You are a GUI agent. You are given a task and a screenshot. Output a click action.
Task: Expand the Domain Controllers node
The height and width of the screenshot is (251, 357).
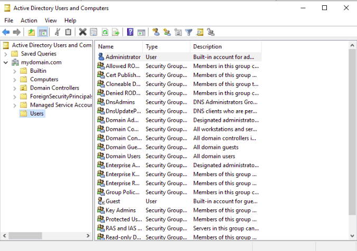[x=15, y=88]
